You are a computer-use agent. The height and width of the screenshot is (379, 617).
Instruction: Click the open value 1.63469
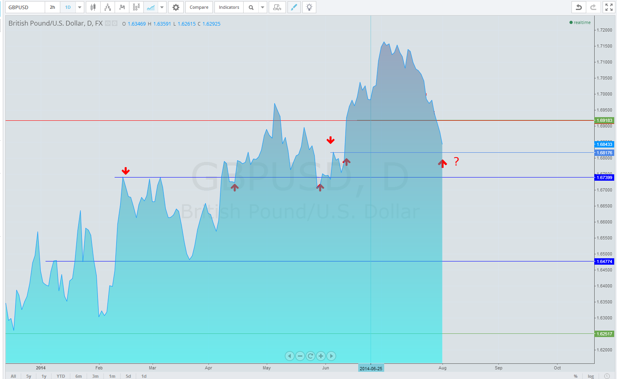(137, 24)
